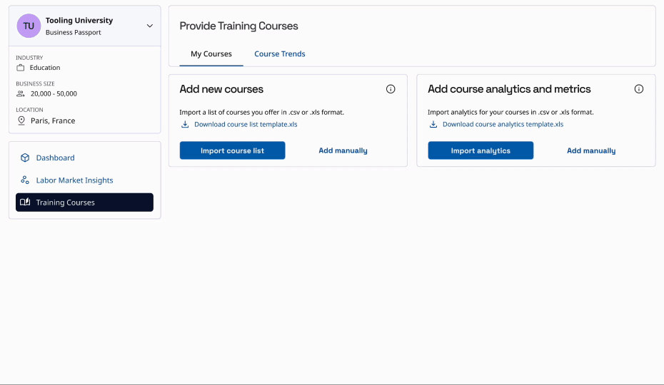Click the Training Courses book icon
This screenshot has height=385, width=664.
click(25, 202)
